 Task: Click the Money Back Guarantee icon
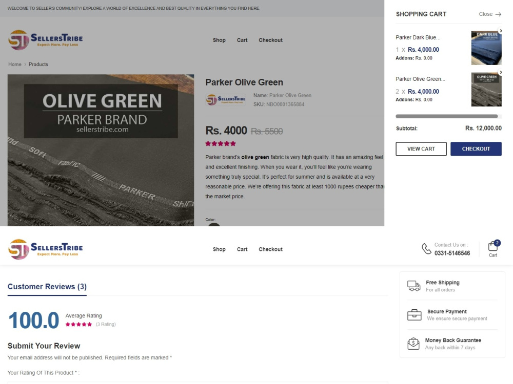[x=413, y=344]
